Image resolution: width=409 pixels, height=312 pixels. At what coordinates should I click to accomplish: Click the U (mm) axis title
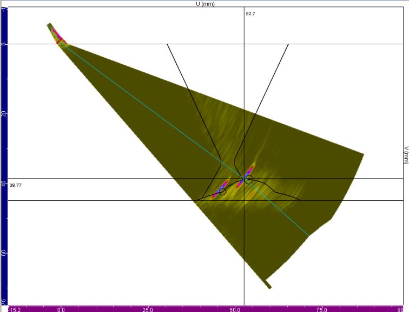pos(205,4)
